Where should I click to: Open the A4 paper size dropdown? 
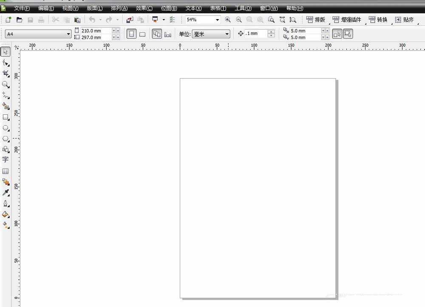68,34
